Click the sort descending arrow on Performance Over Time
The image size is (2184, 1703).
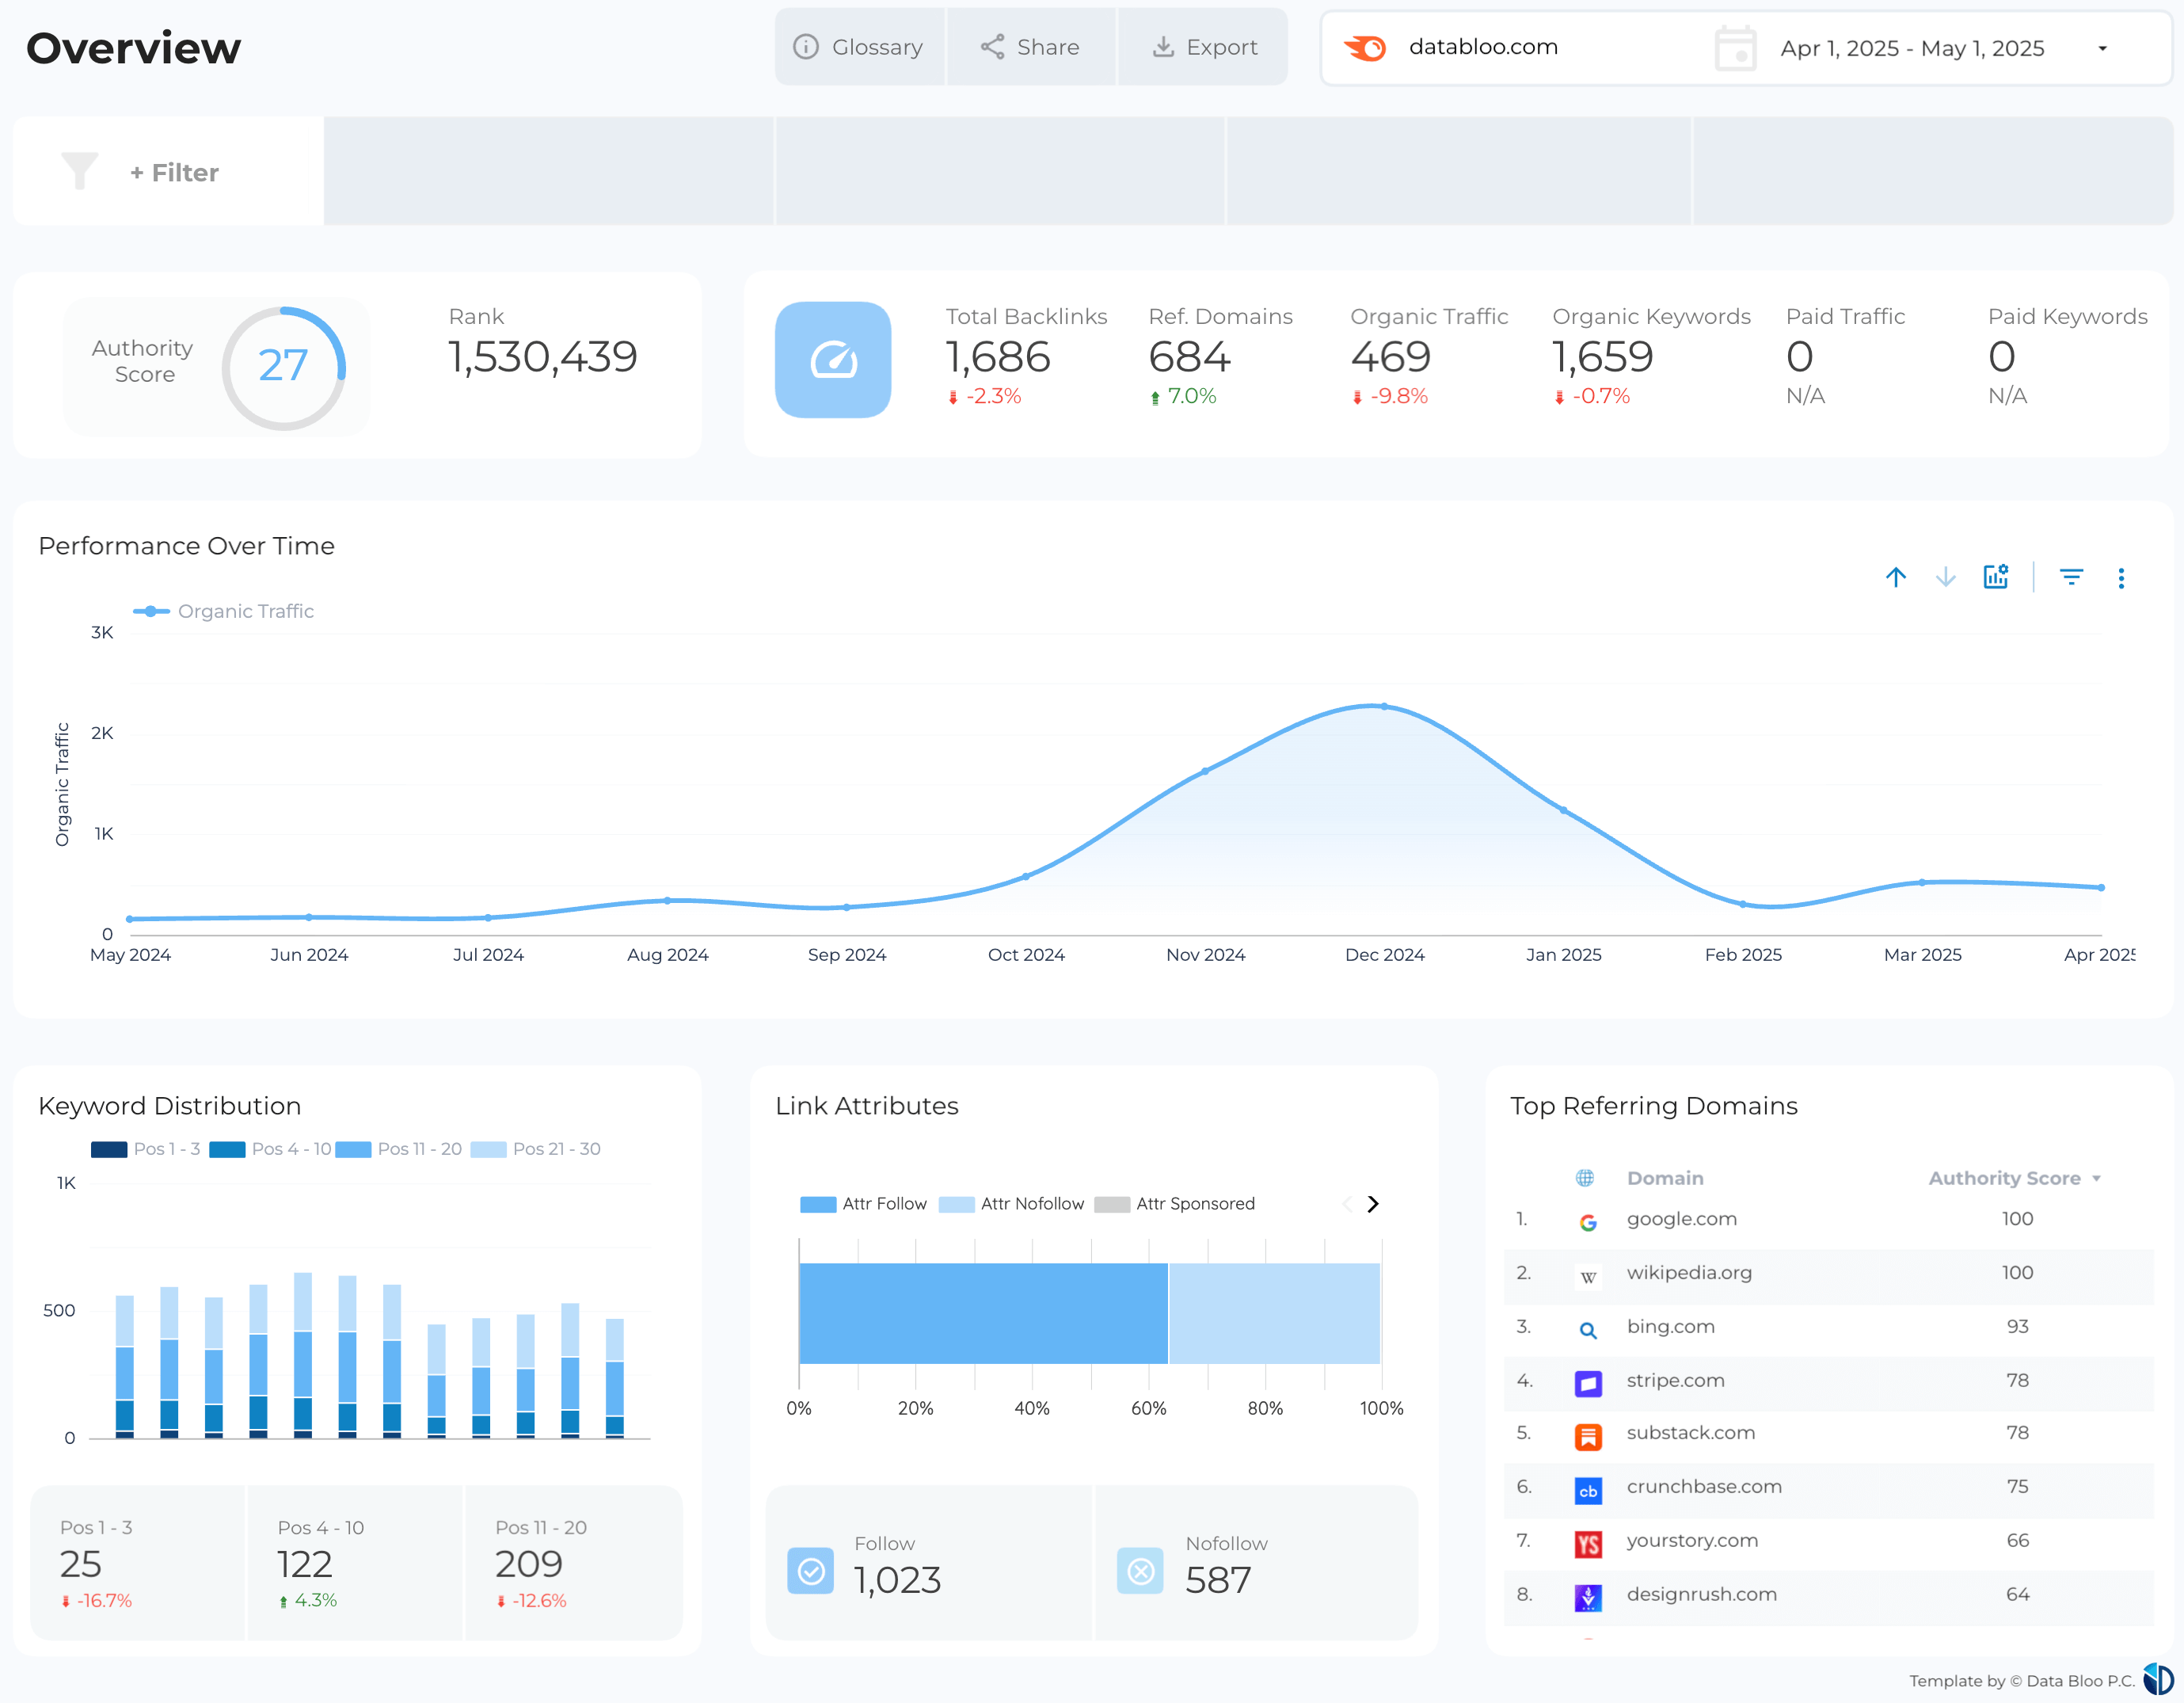1946,577
